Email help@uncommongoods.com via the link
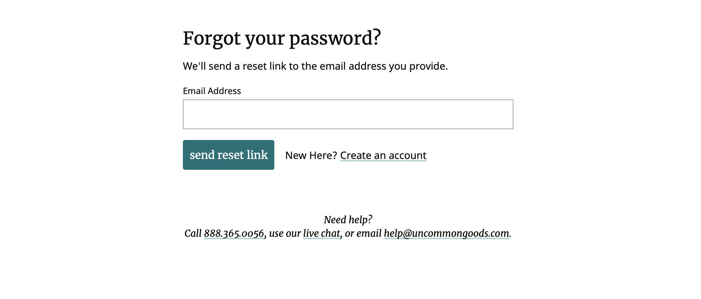701x299 pixels. (x=446, y=233)
